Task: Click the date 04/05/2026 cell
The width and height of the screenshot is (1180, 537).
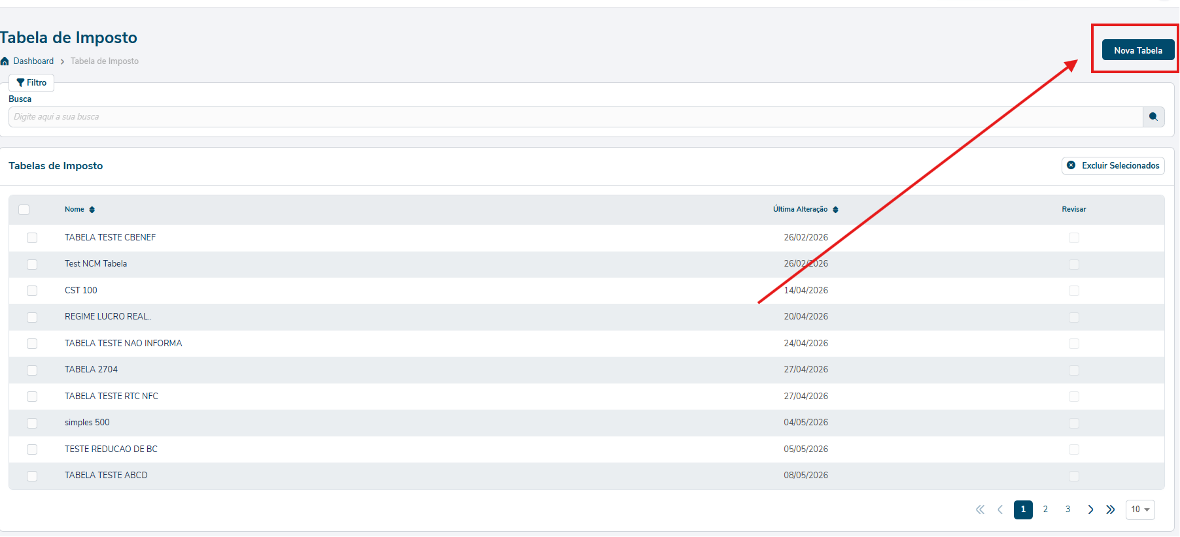Action: coord(806,423)
